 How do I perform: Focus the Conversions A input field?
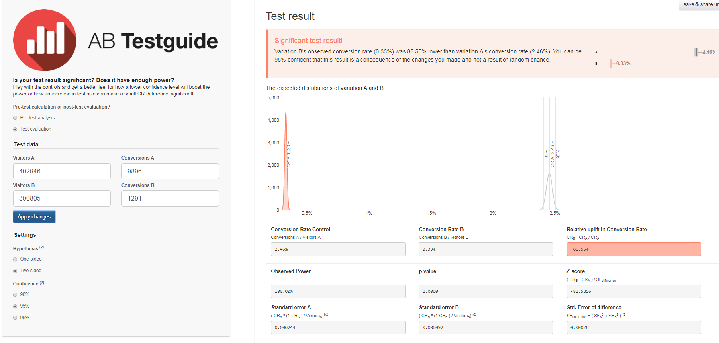tap(170, 171)
